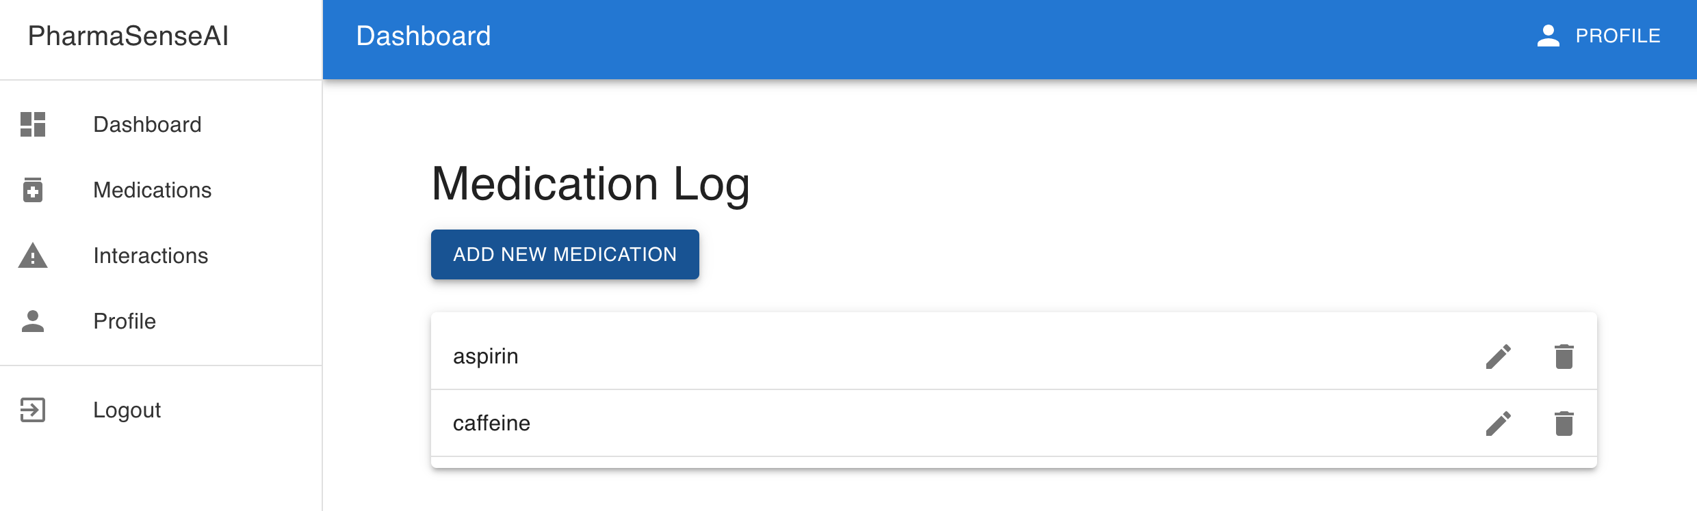Click the PharmaSenseAI app title

[128, 36]
